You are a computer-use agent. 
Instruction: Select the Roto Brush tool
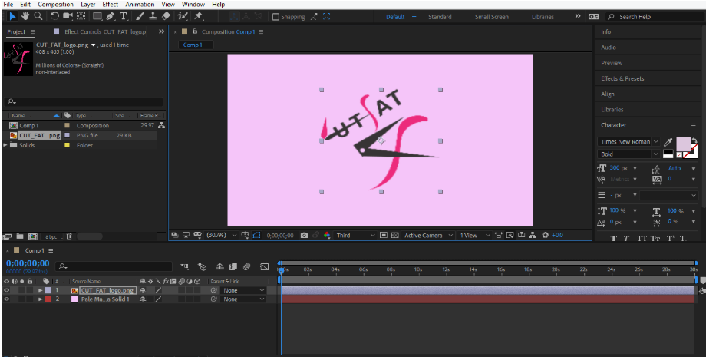[x=183, y=16]
